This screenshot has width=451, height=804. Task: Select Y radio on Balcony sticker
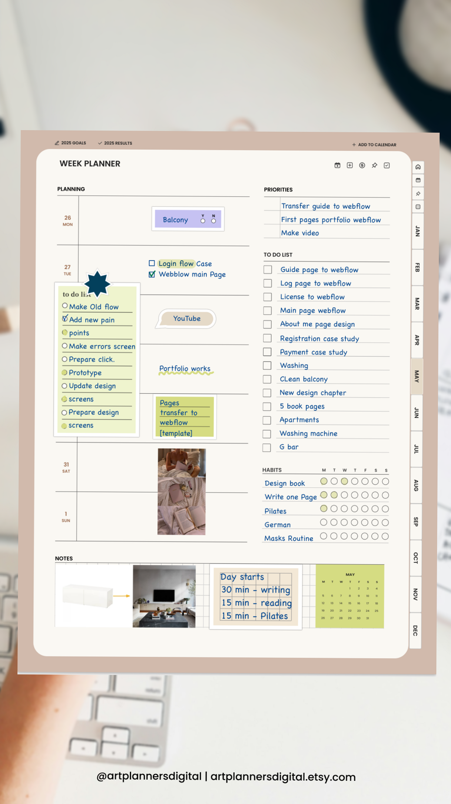click(202, 221)
